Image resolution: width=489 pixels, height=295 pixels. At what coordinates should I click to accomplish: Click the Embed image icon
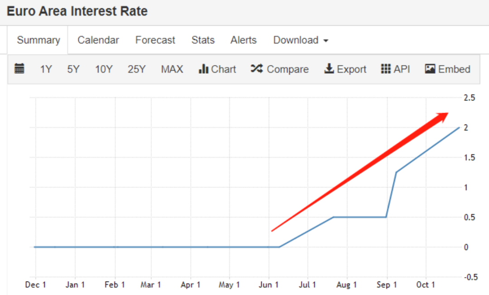(x=430, y=69)
